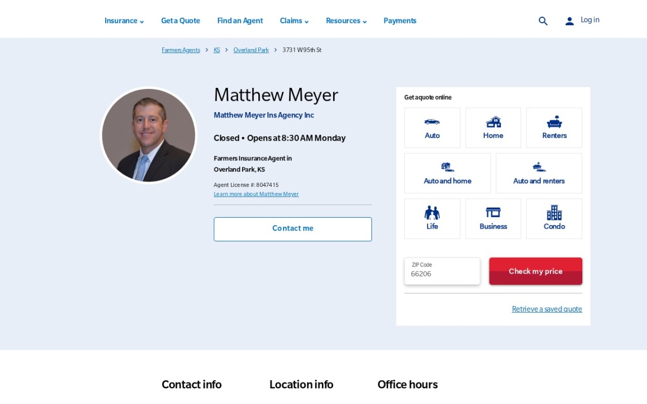Click Matthew Meyer Ins Agency Inc text

(x=264, y=115)
